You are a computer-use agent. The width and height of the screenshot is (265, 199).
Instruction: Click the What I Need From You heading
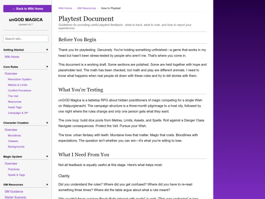[x=83, y=154]
